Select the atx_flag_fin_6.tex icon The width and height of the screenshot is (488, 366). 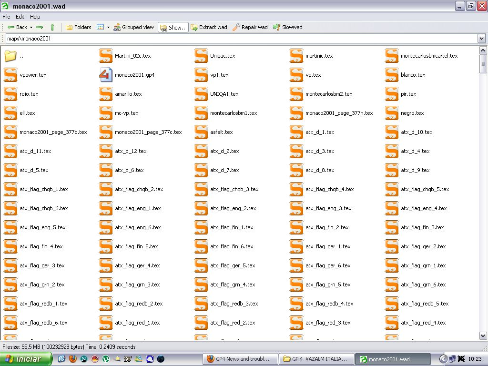click(201, 246)
